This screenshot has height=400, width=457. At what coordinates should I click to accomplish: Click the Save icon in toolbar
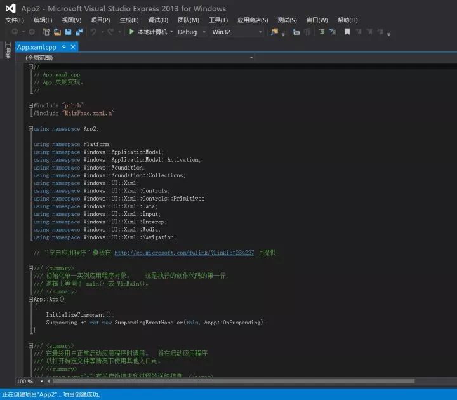(x=68, y=32)
